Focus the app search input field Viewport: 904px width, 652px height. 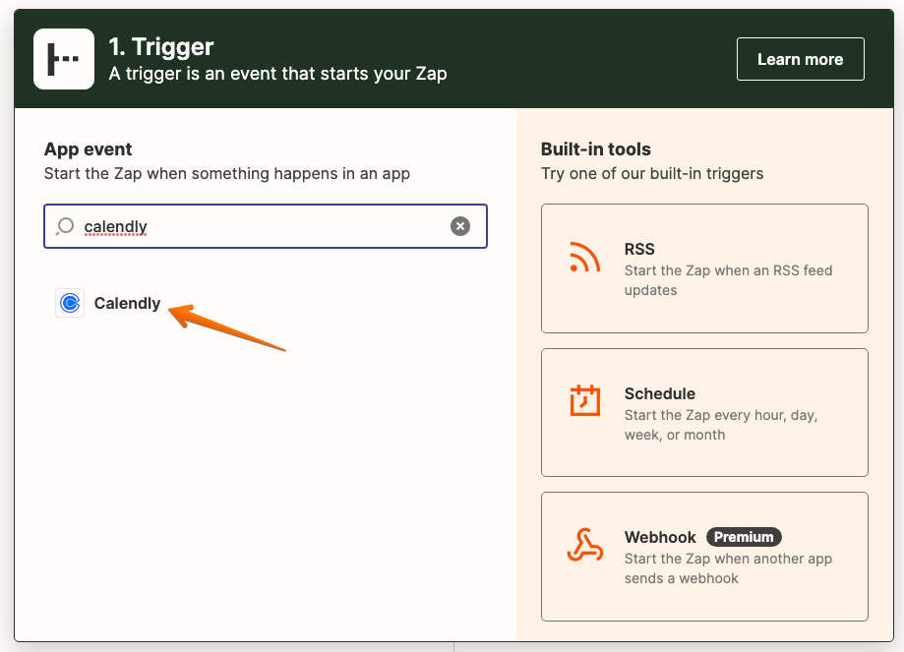[x=266, y=226]
